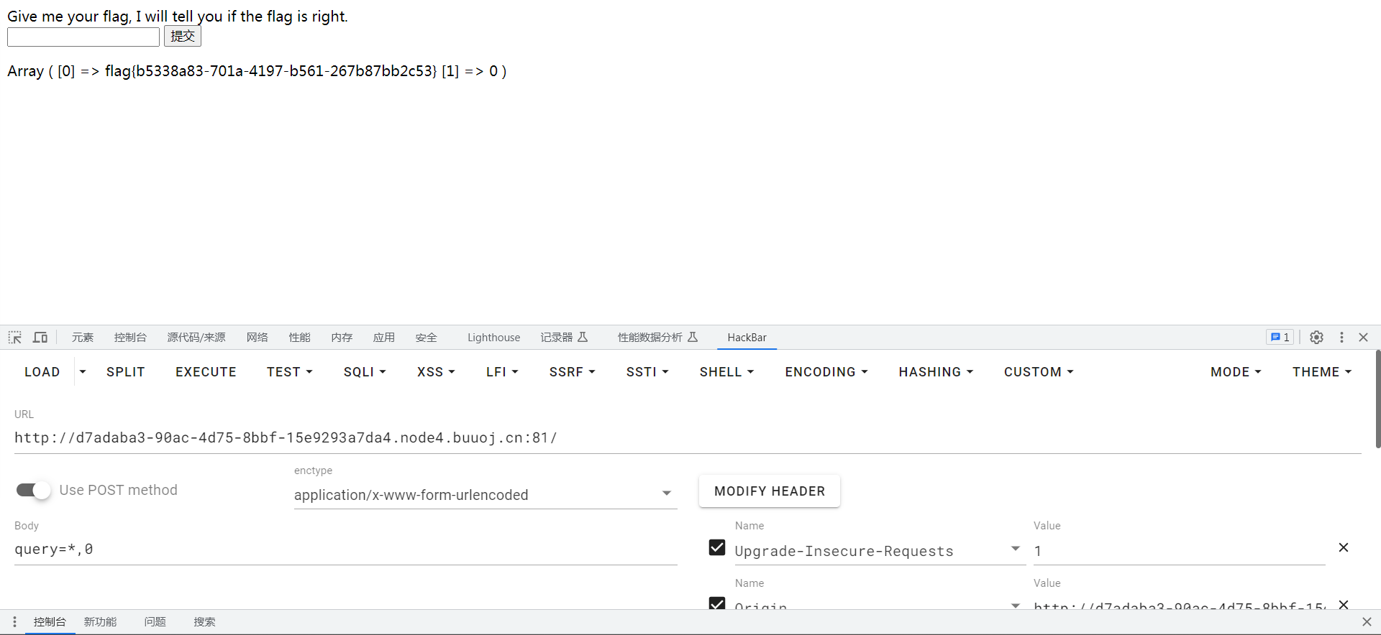Open the SQLI dropdown menu

pos(365,372)
